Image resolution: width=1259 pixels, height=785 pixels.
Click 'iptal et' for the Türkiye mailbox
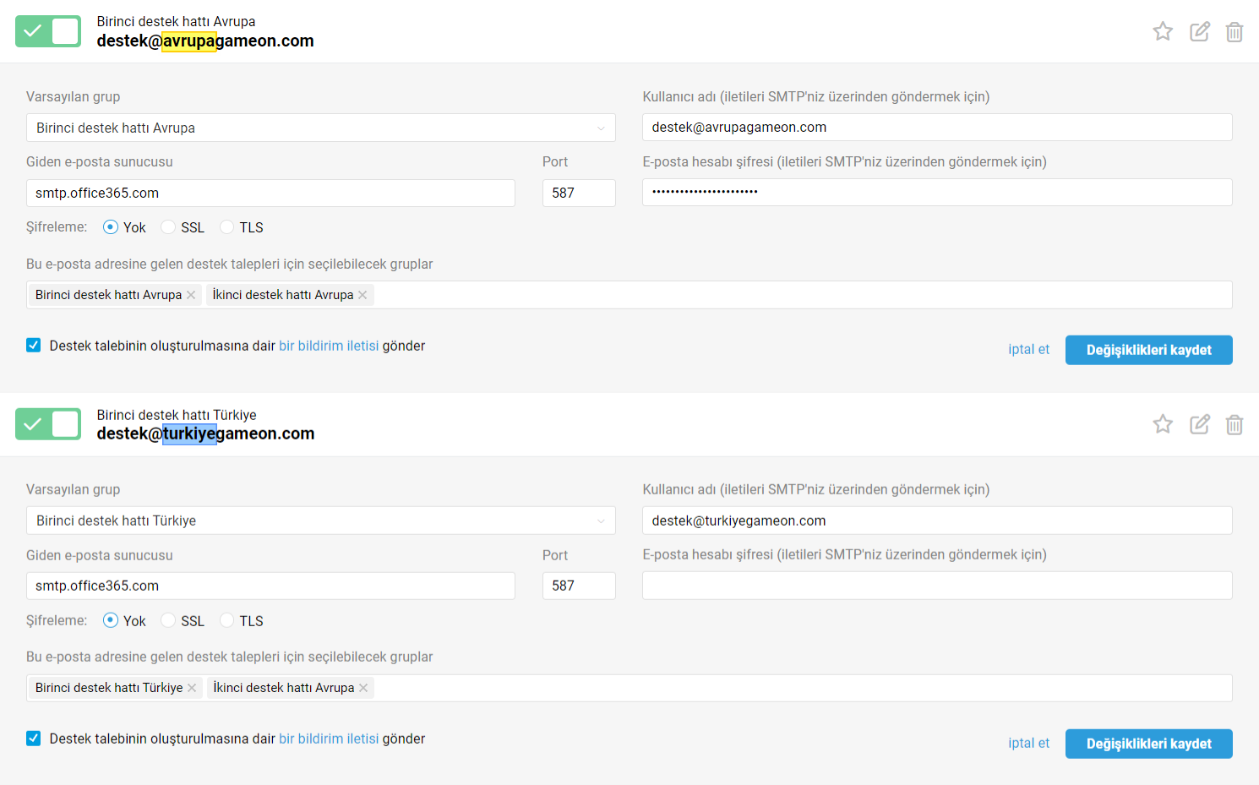[1028, 743]
